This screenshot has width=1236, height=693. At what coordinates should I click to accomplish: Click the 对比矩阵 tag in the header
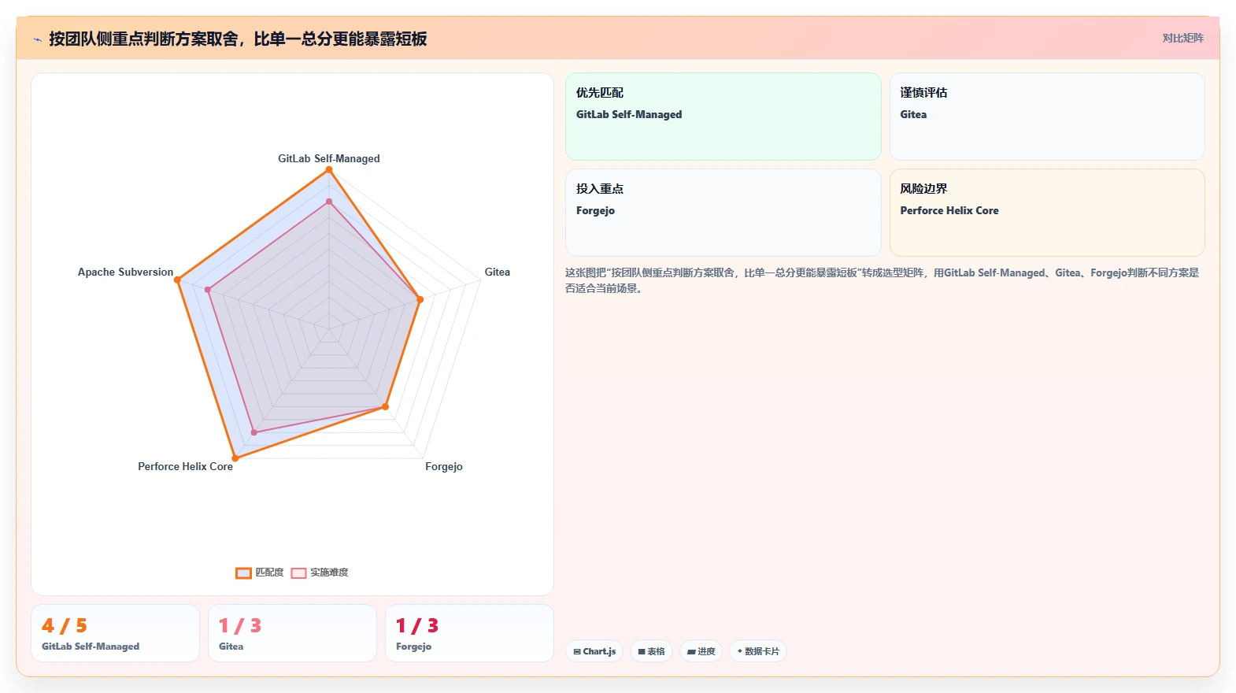tap(1182, 38)
